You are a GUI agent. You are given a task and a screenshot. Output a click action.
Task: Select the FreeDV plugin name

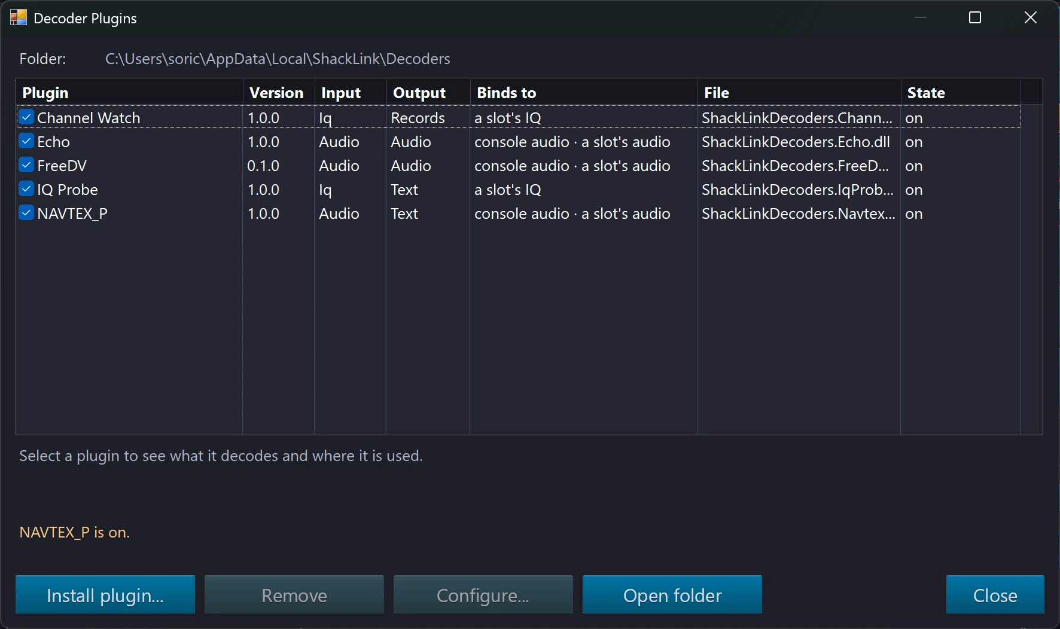(x=62, y=166)
